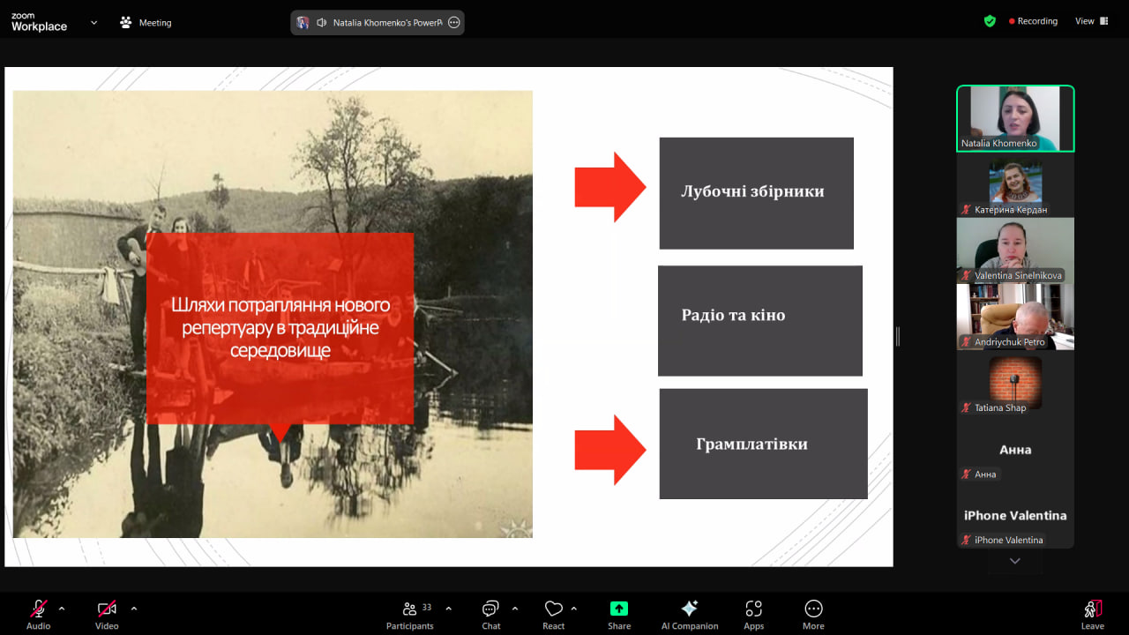This screenshot has width=1129, height=635.
Task: Show more participants with the down chevron
Action: pos(1015,561)
